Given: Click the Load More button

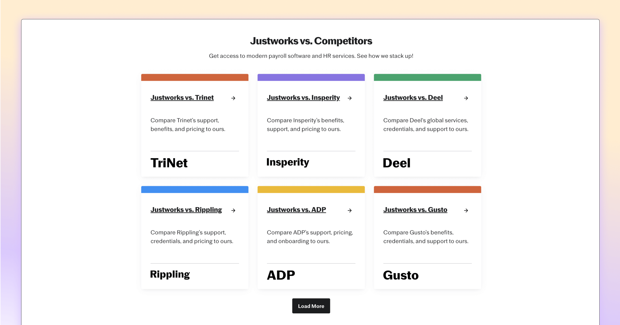Looking at the screenshot, I should tap(311, 306).
